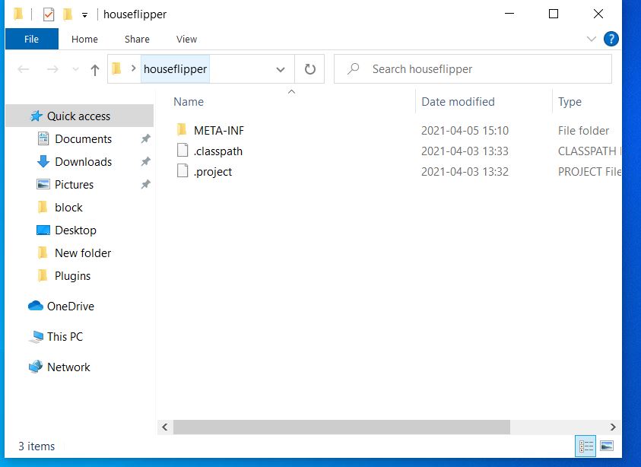Open the File menu
The image size is (641, 467).
(31, 40)
